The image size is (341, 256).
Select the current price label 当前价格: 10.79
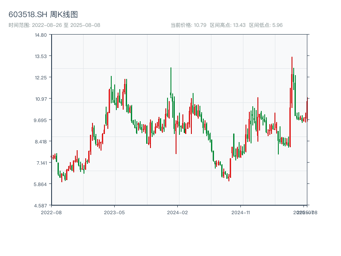(188, 25)
